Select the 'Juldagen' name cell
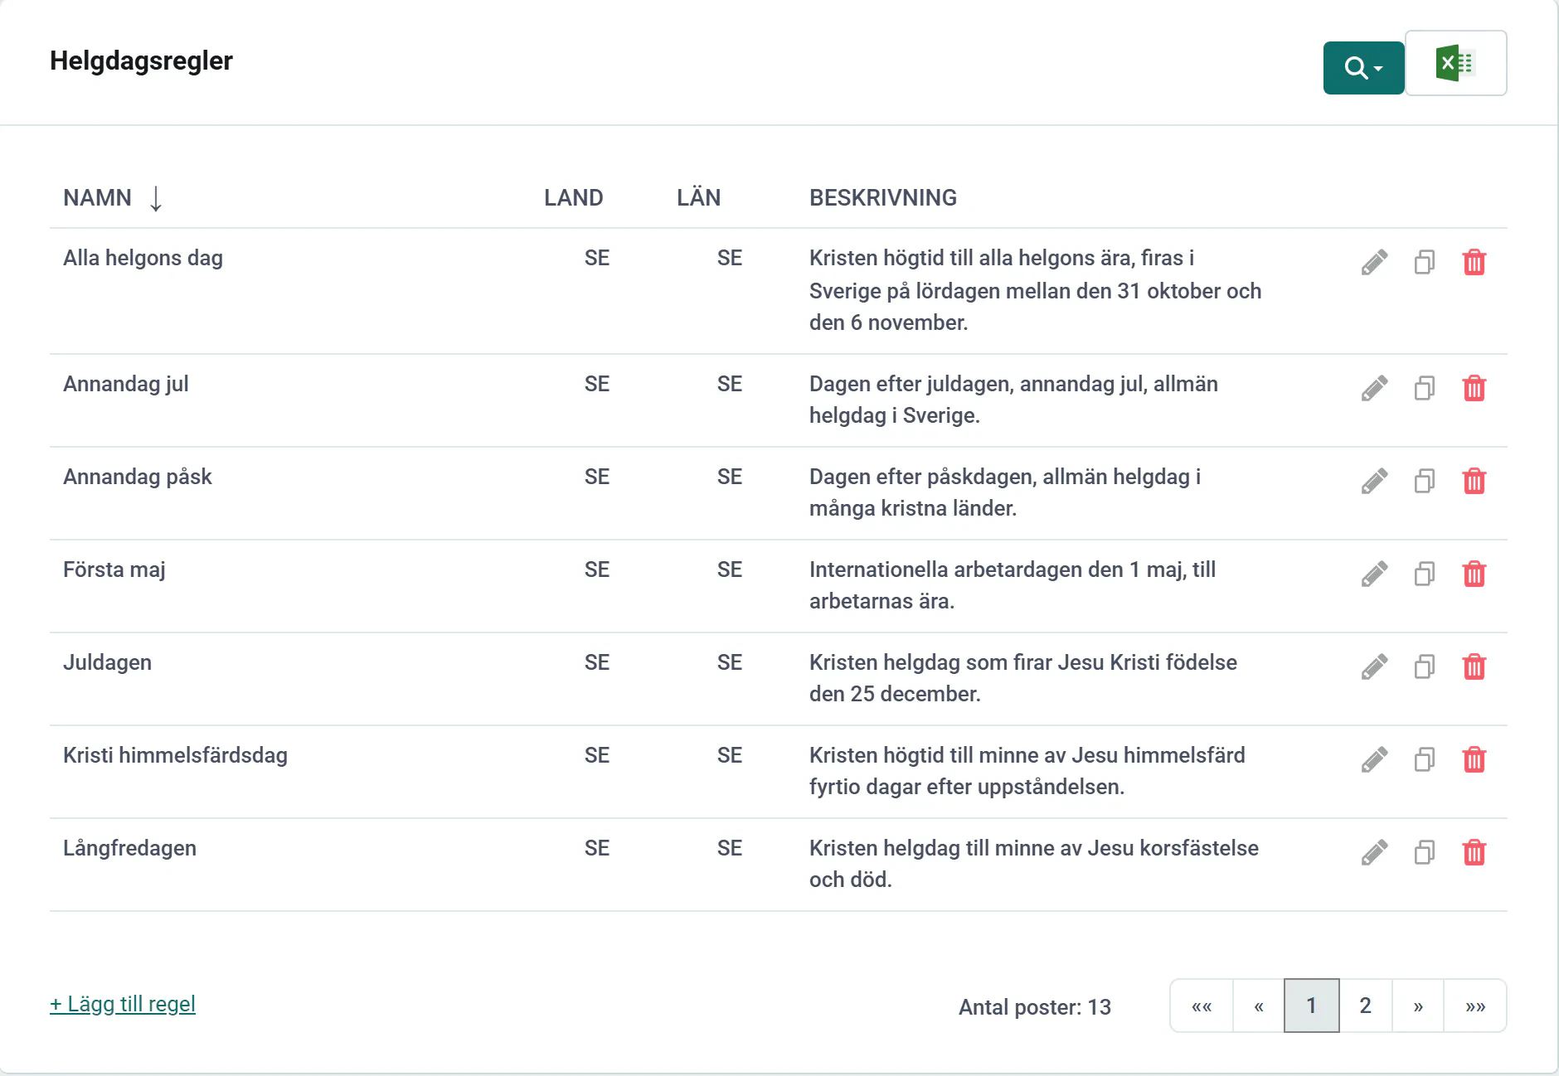Viewport: 1559px width, 1076px height. (x=107, y=663)
